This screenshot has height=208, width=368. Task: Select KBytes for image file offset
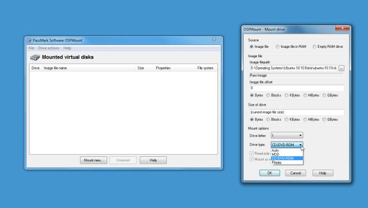pos(287,96)
